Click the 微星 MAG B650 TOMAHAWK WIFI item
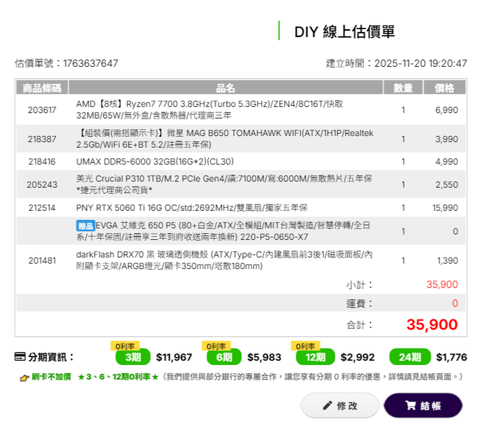The image size is (482, 433). tap(225, 139)
